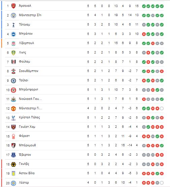The image size is (170, 187).
Task: Select the Έβερτον table row
Action: [x=84, y=155]
